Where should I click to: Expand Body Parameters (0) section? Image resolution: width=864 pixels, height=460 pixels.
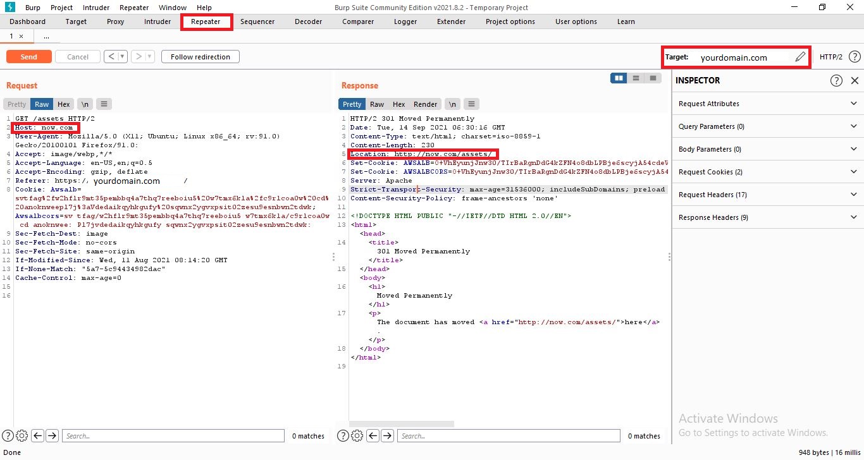(768, 149)
